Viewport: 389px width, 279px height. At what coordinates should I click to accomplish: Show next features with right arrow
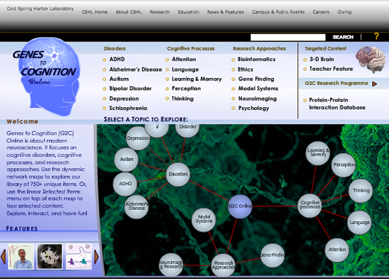97,257
